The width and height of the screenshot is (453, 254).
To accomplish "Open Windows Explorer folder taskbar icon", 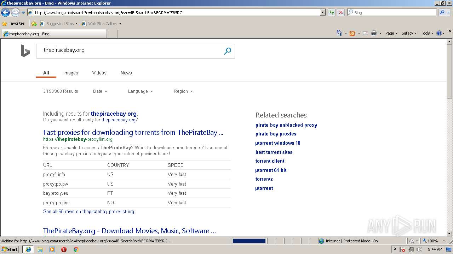I will click(x=40, y=249).
